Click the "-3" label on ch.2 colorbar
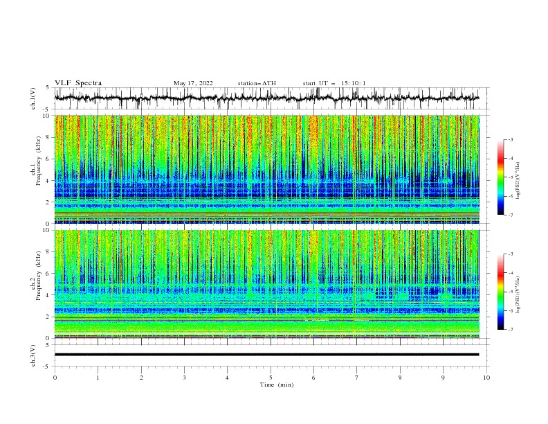 pyautogui.click(x=511, y=254)
